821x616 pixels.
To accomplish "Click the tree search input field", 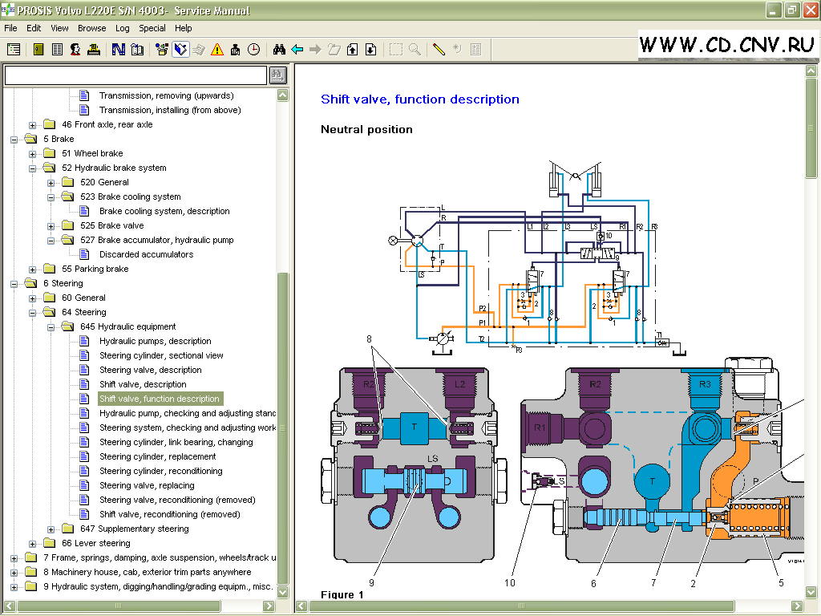I will click(135, 75).
